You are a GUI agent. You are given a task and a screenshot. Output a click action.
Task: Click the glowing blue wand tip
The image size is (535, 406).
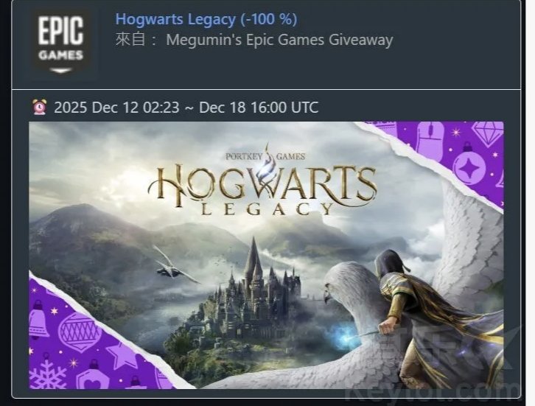tap(345, 332)
